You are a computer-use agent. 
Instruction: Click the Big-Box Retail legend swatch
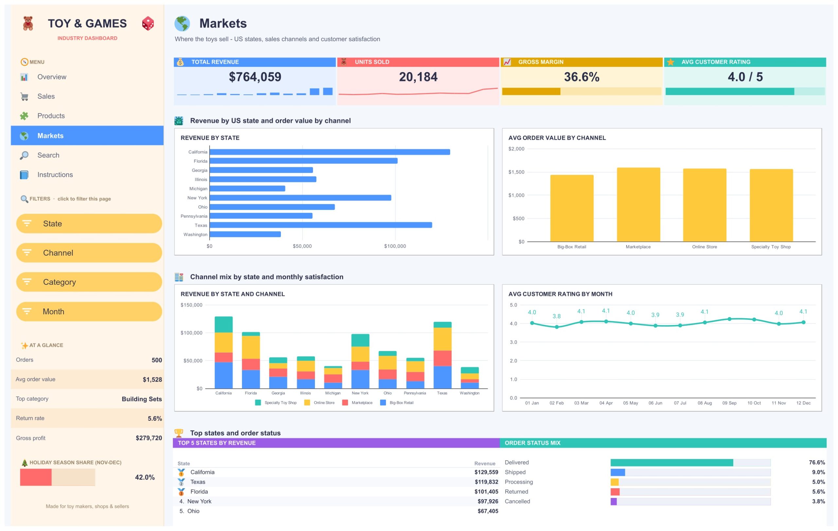coord(383,403)
